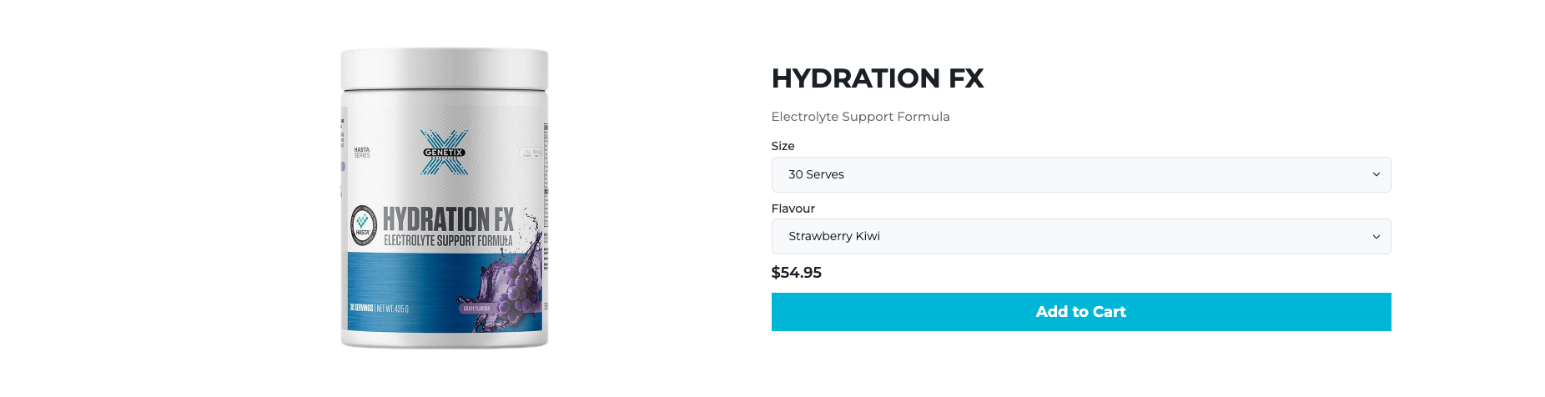Click the HASTA Series text on the tub

(x=362, y=153)
